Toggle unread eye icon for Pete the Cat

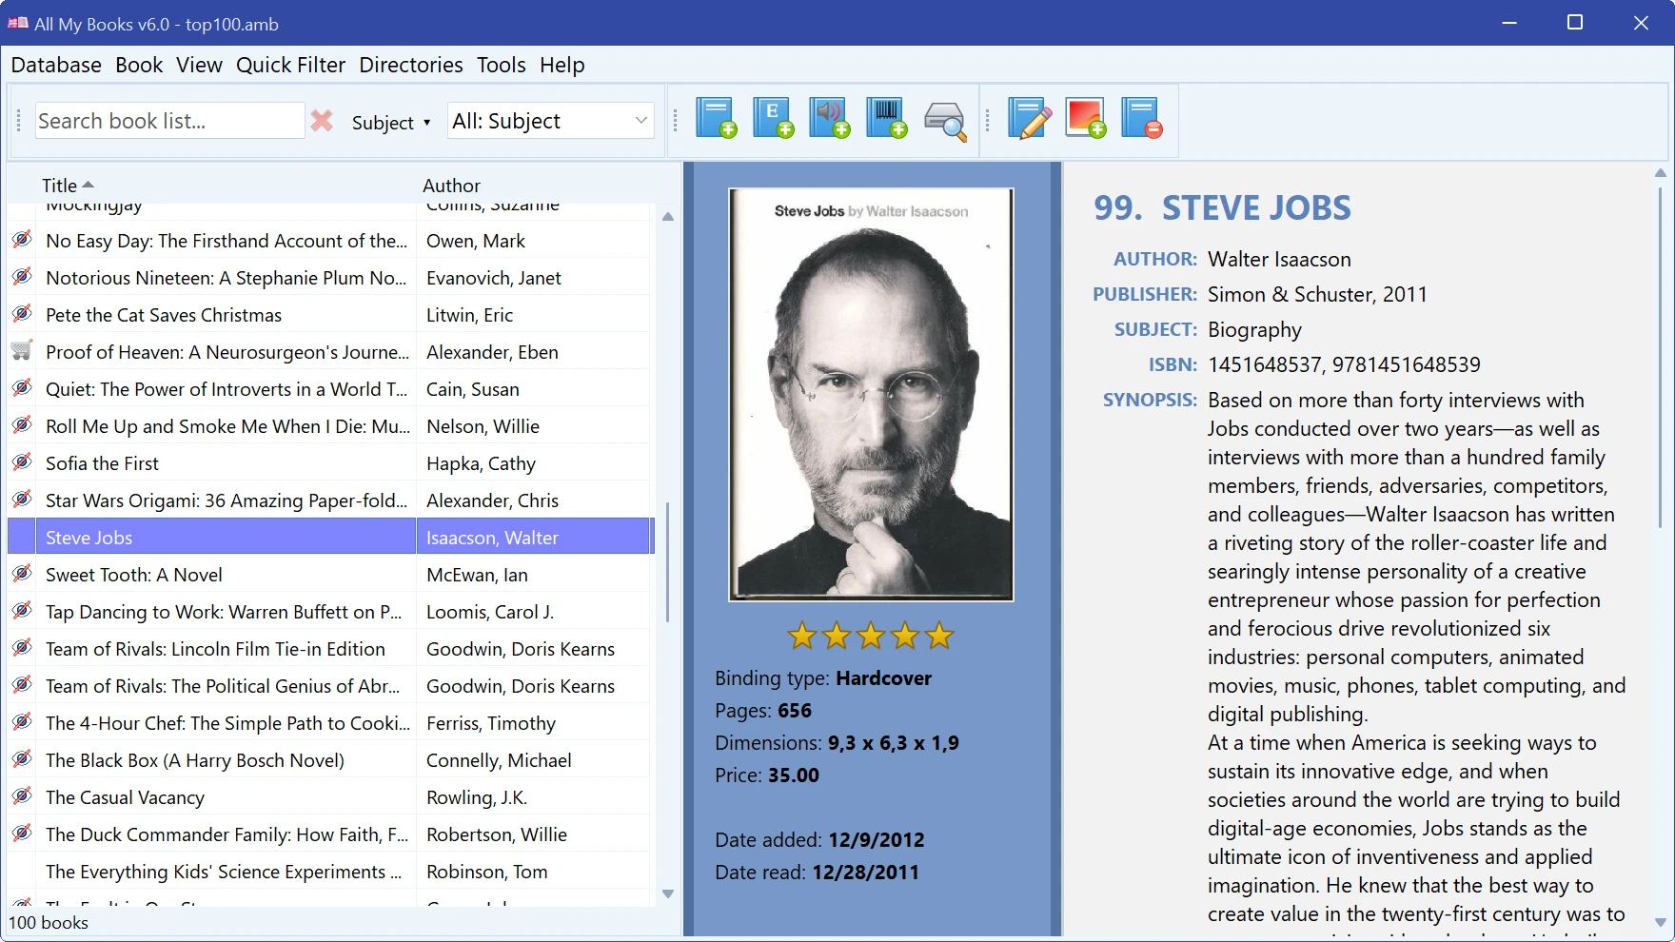22,314
